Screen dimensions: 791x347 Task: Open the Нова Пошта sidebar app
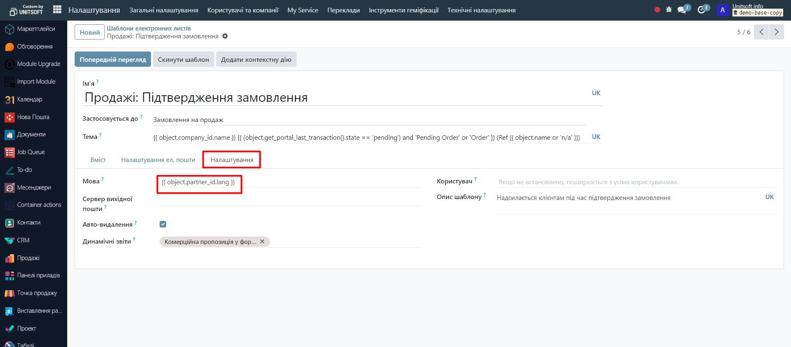[x=33, y=117]
